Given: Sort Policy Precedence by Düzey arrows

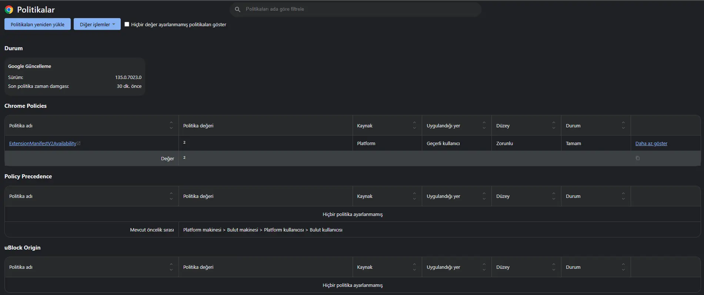Looking at the screenshot, I should [554, 196].
